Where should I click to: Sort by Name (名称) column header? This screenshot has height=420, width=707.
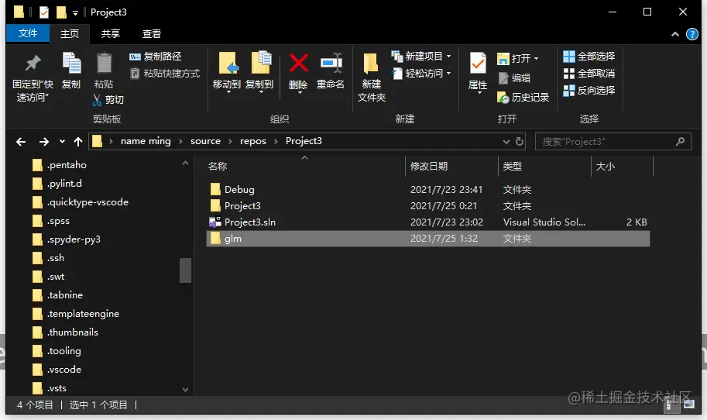(305, 166)
